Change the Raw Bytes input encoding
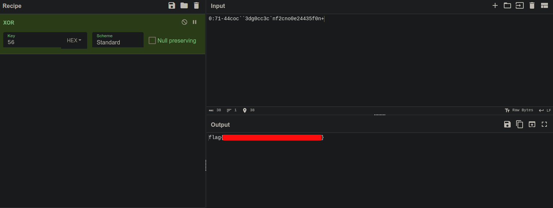 tap(519, 110)
